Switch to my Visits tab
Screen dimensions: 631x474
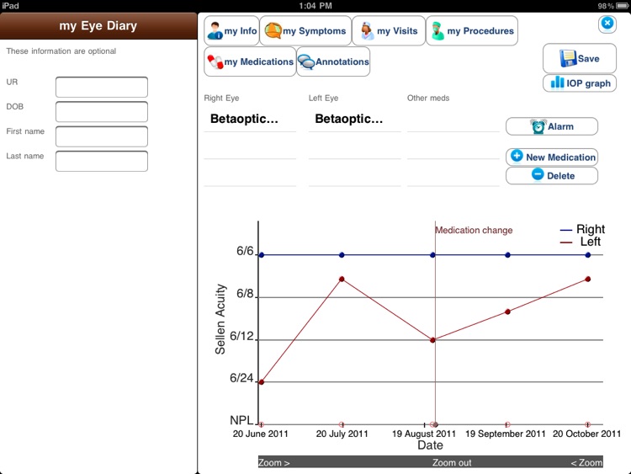pyautogui.click(x=389, y=30)
